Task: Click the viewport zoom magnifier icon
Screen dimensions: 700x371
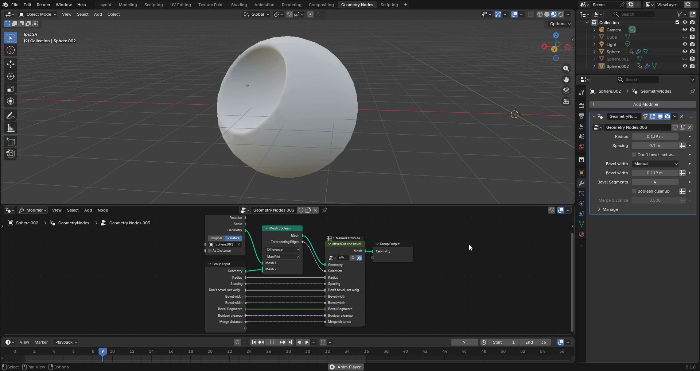Action: (x=566, y=69)
